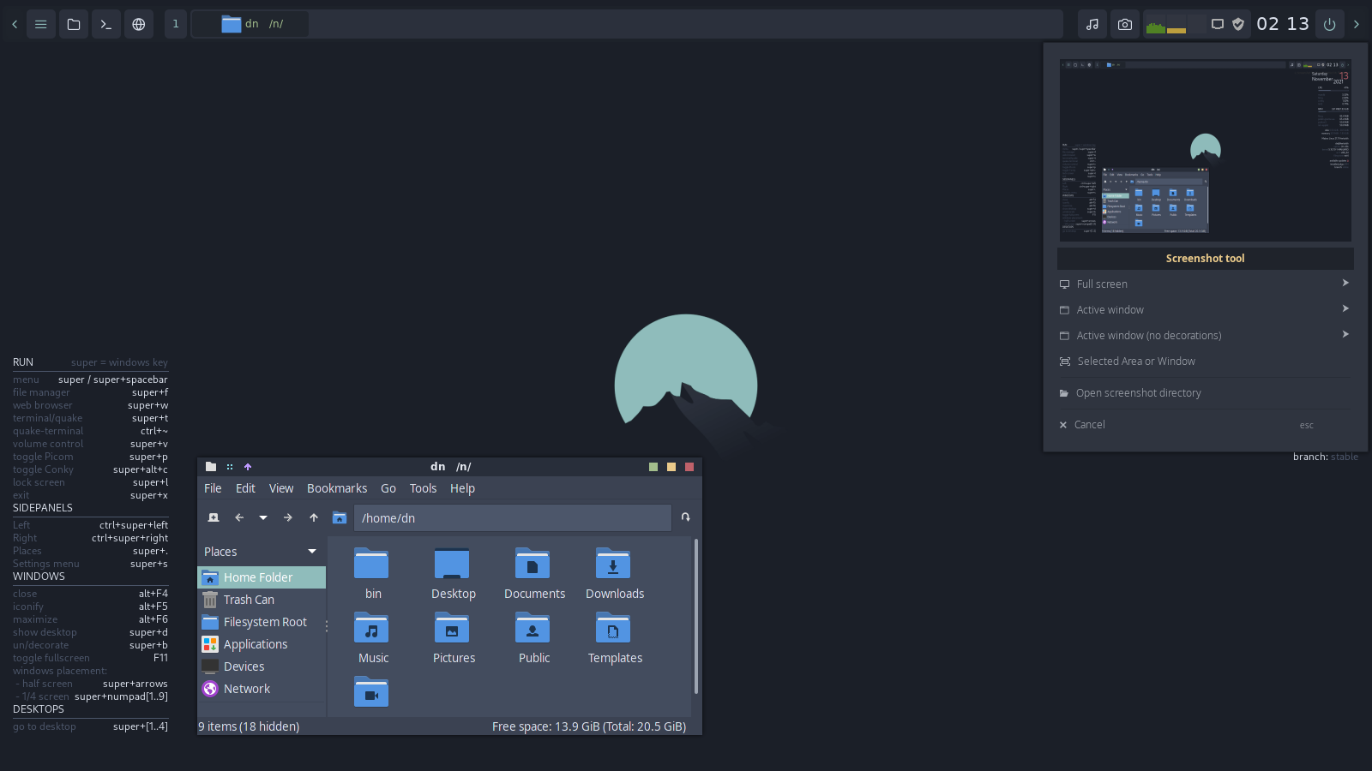Click the /home/dn path input field
This screenshot has height=771, width=1372.
click(x=512, y=517)
